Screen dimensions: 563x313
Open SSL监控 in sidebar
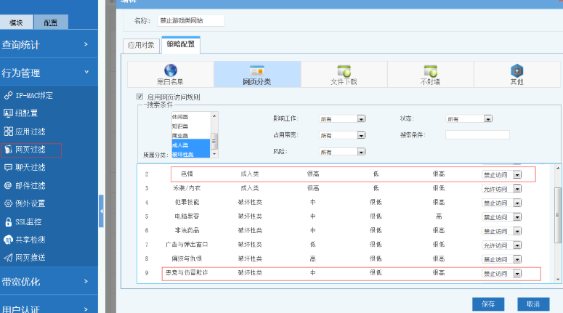pyautogui.click(x=30, y=221)
